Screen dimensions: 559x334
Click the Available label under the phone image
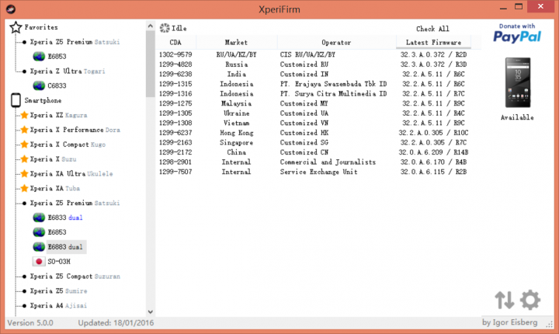point(517,117)
